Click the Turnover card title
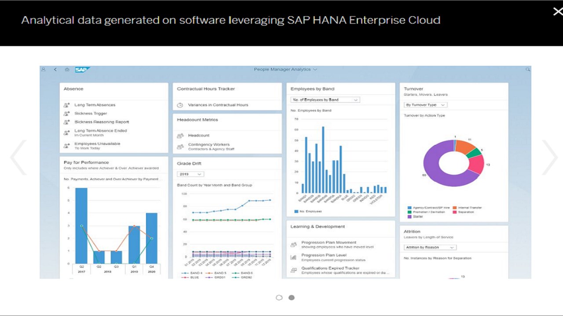This screenshot has height=316, width=563. pyautogui.click(x=413, y=89)
